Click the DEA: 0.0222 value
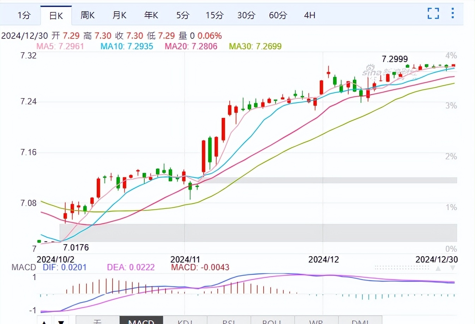The width and height of the screenshot is (475, 324). pos(131,267)
